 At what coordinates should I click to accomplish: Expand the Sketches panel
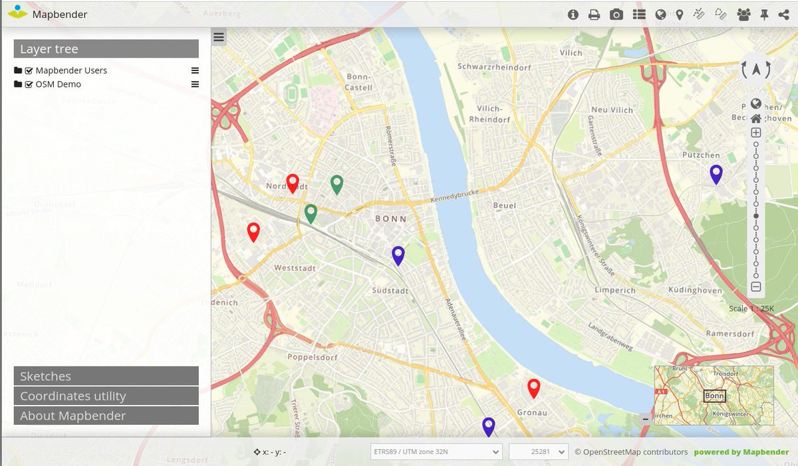(x=106, y=376)
